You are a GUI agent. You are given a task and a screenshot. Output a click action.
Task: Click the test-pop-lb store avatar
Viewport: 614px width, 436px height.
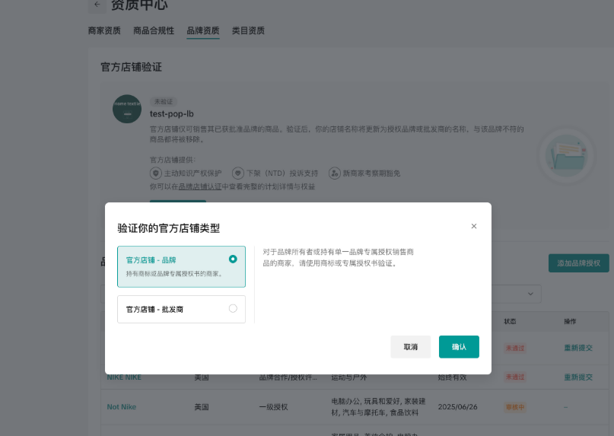click(x=127, y=109)
